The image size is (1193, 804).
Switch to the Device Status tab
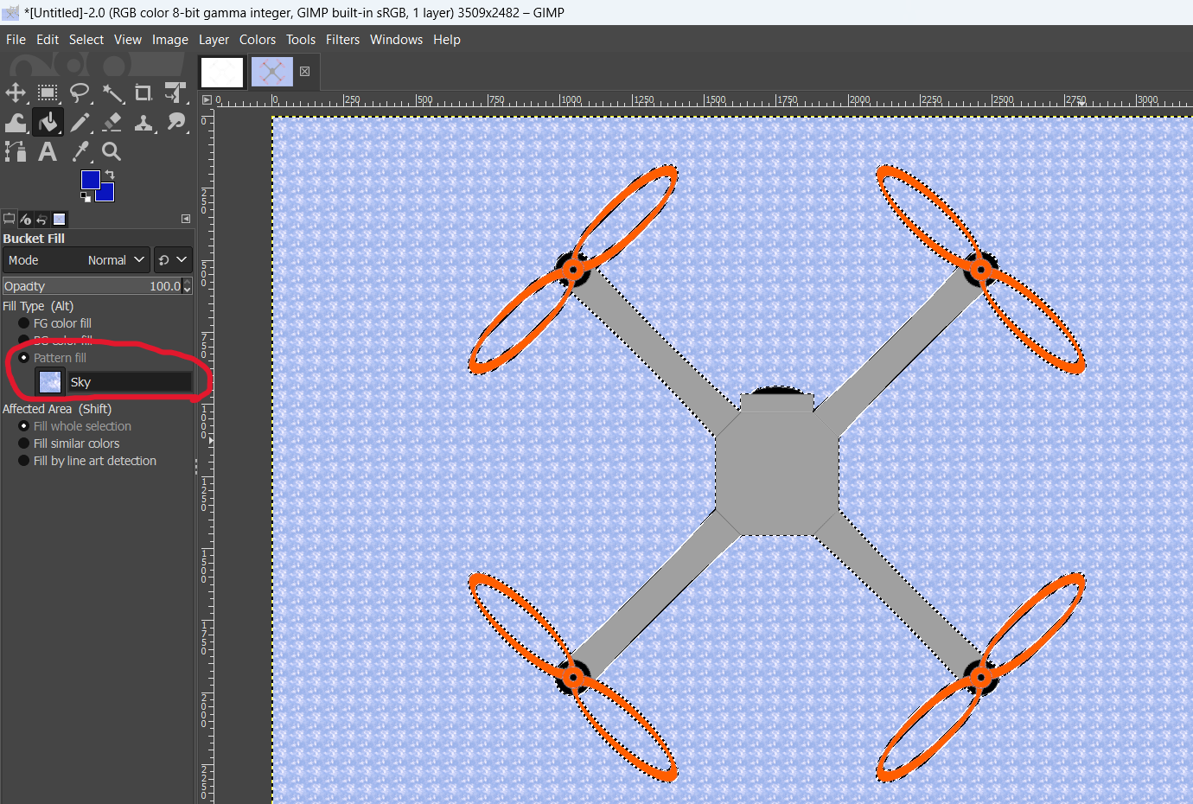point(25,219)
